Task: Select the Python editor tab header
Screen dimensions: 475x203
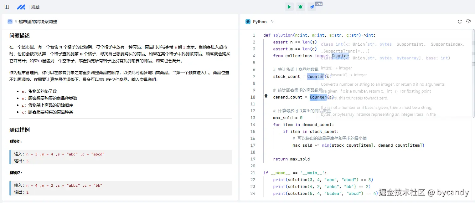Action: pos(257,22)
